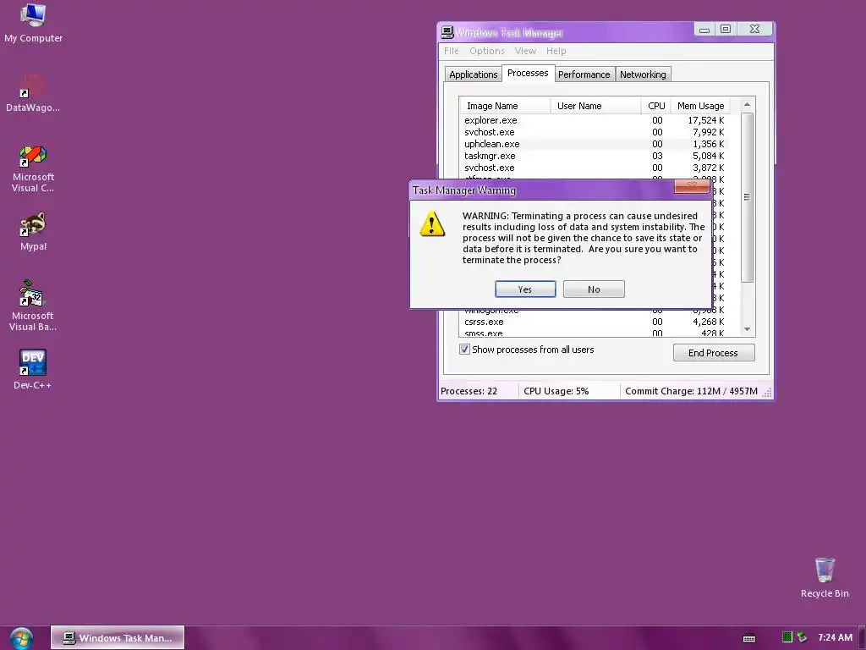Click the process list scroll down arrow

tap(748, 329)
